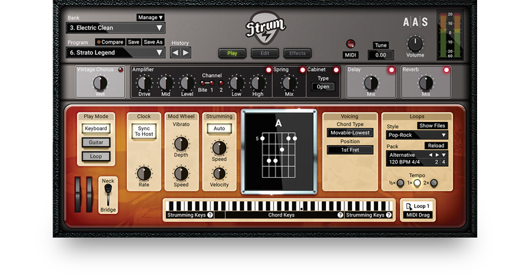Open Strumming Keys help on right
Screen dimensions: 529x276
(x=389, y=215)
